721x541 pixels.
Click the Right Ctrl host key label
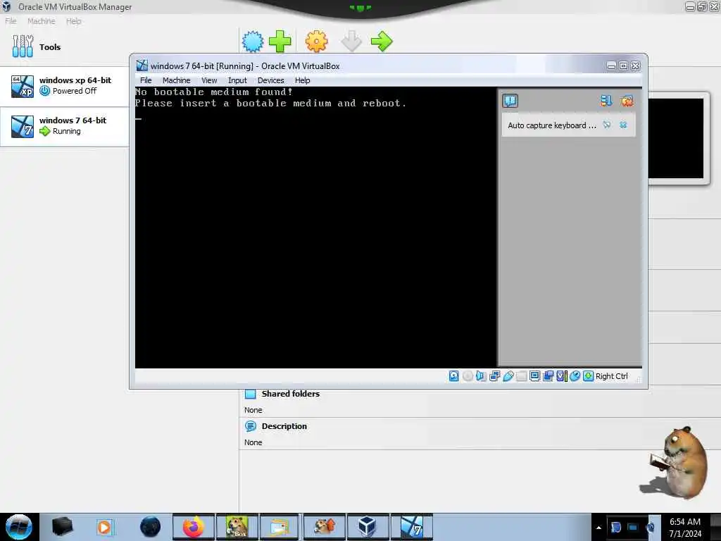tap(612, 376)
